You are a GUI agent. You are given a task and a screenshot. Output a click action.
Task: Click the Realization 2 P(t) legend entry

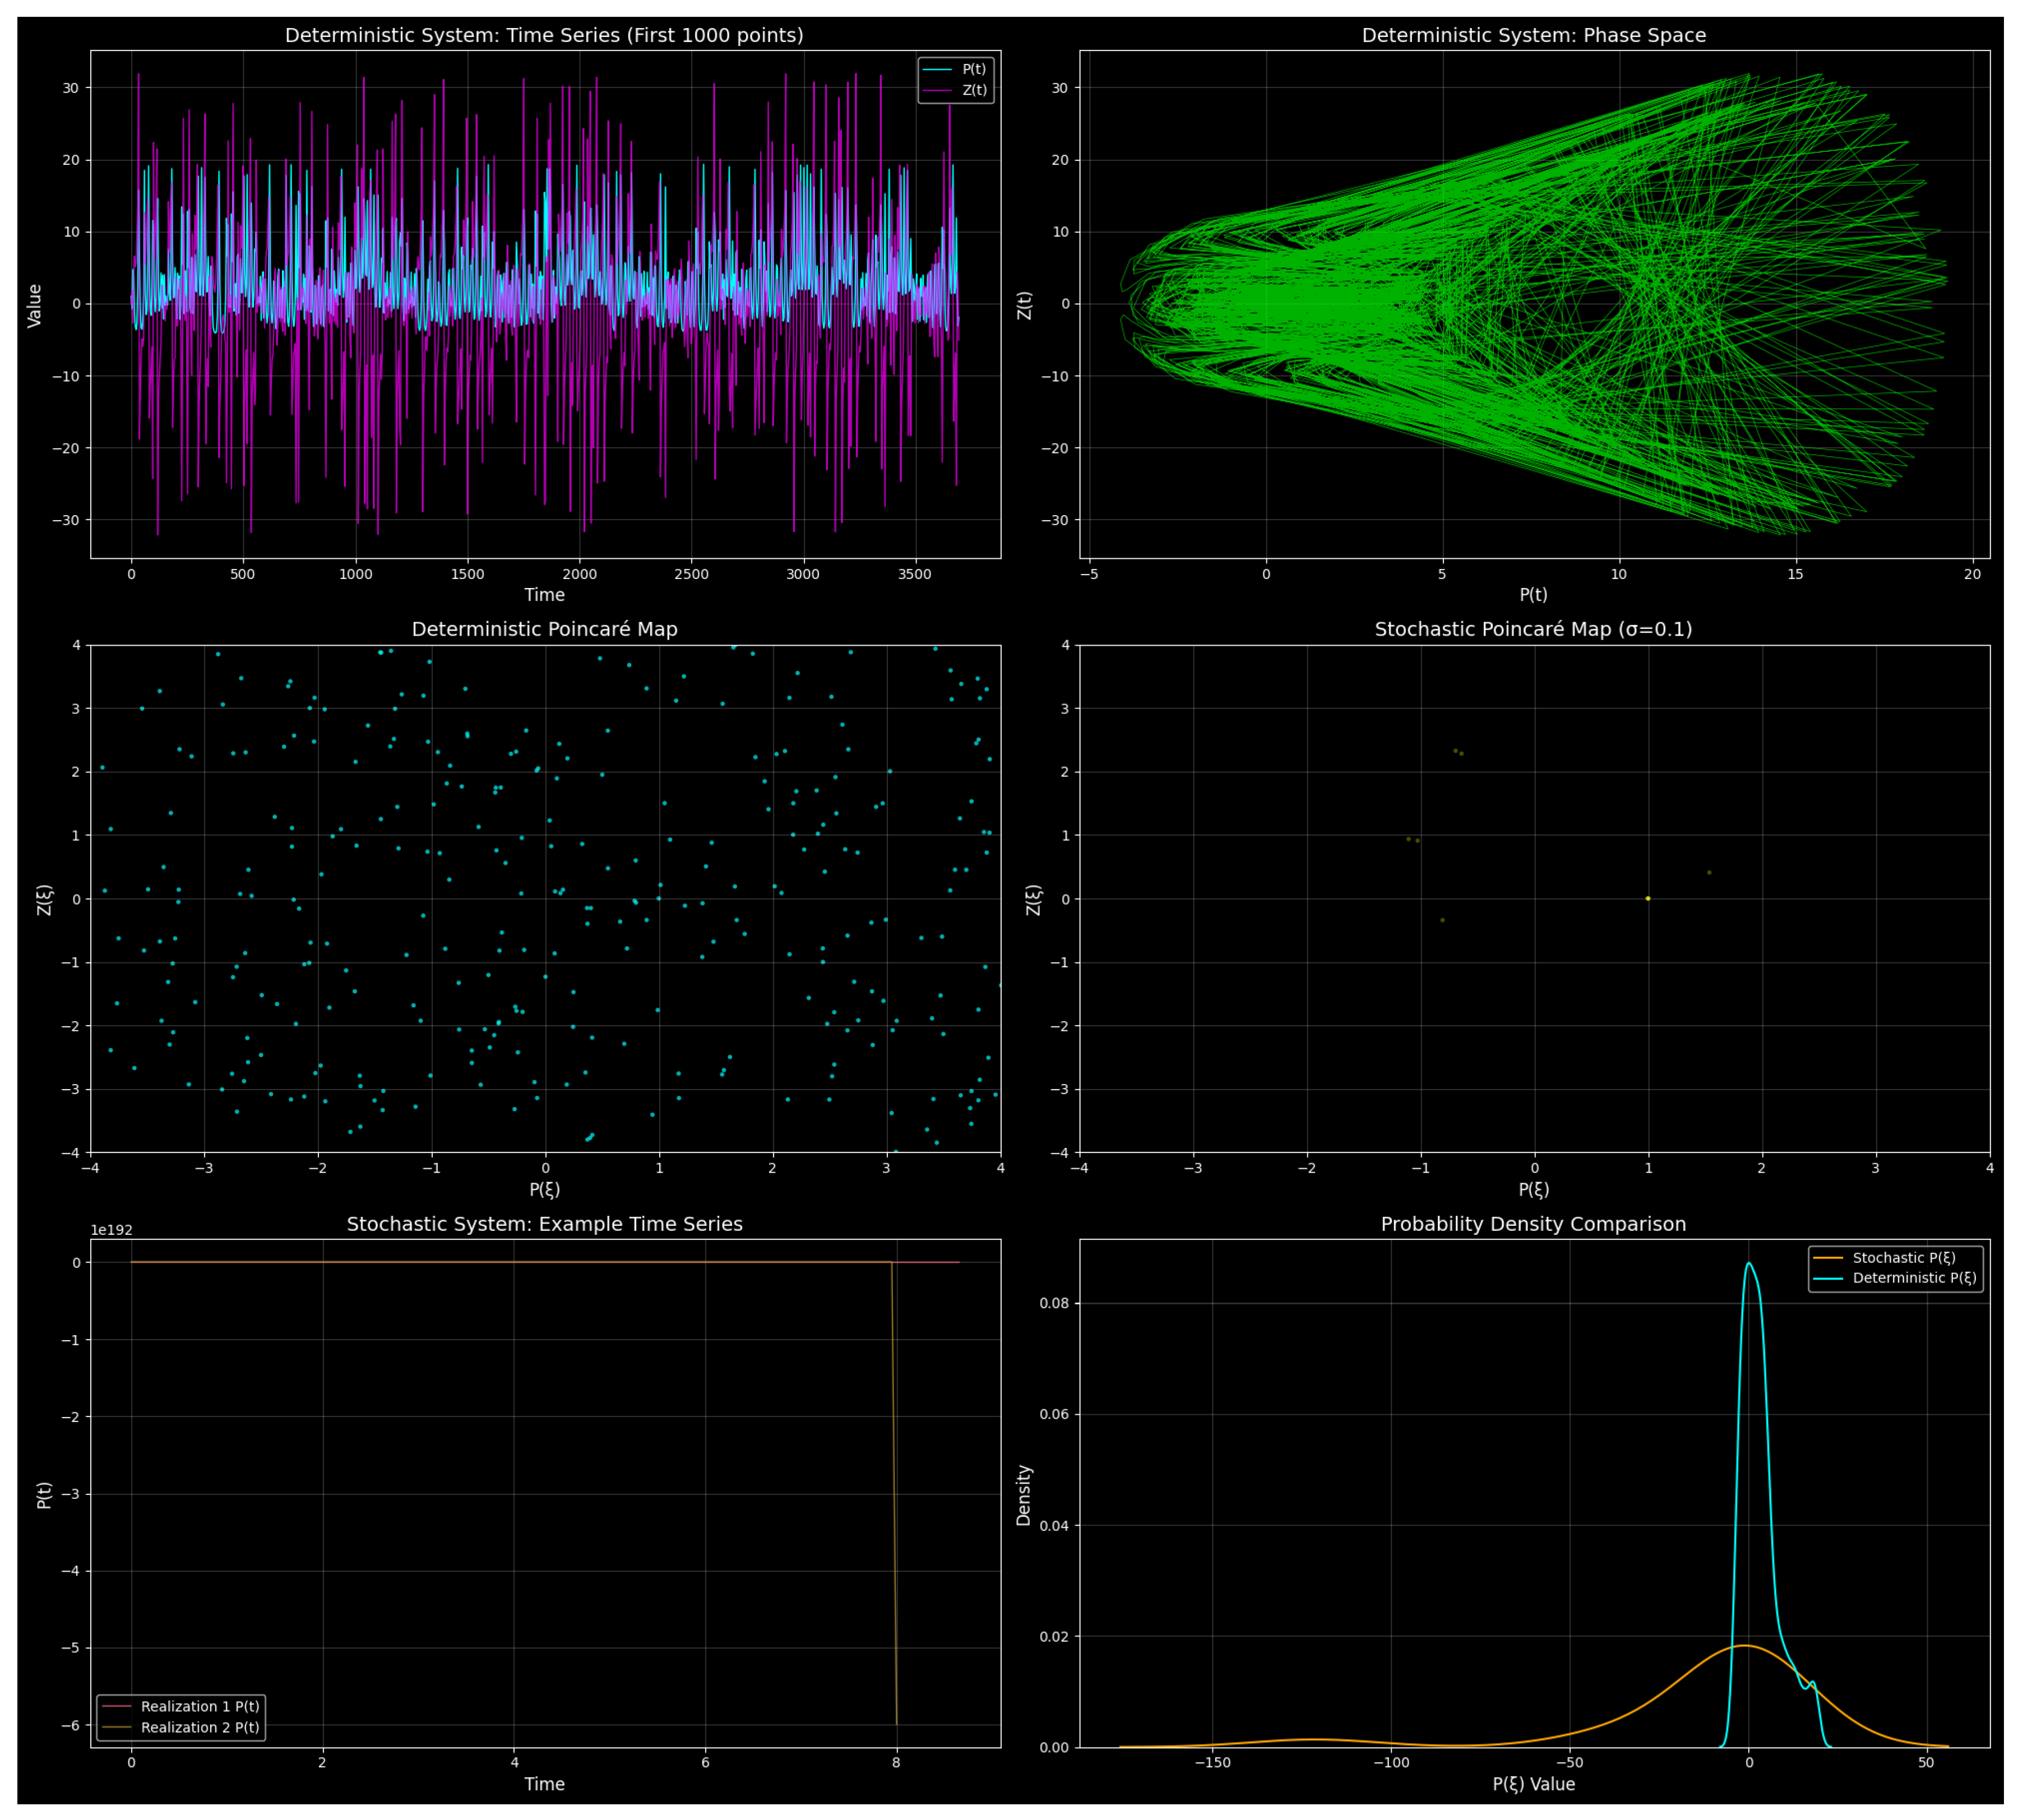click(x=199, y=1728)
